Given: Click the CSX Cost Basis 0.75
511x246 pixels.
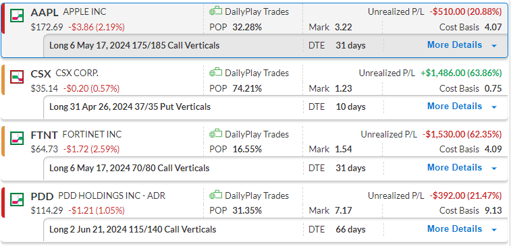Looking at the screenshot, I should click(493, 88).
